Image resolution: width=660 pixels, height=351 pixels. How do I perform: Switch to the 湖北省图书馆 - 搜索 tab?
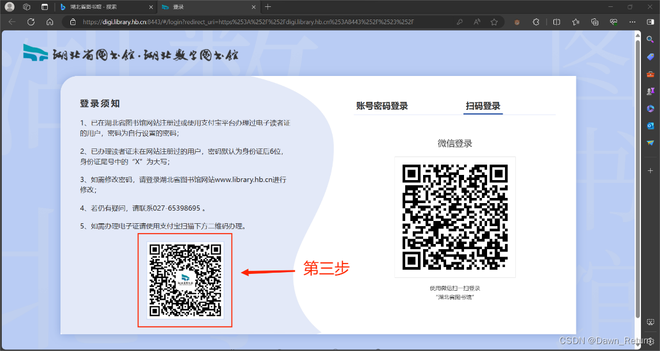pyautogui.click(x=107, y=7)
